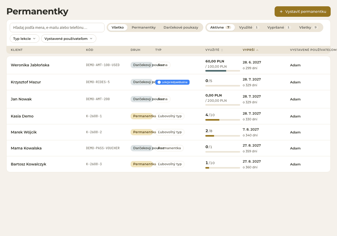
Task: Click expiry date 28. 6. 2027
Action: pos(252,62)
